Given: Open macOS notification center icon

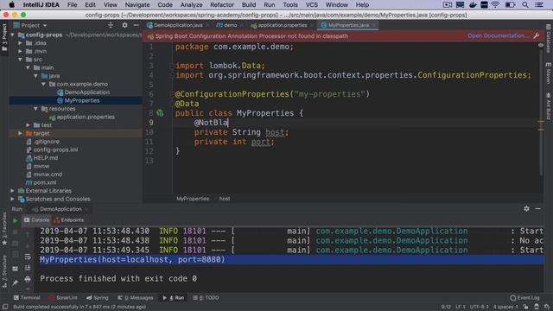Looking at the screenshot, I should [539, 5].
